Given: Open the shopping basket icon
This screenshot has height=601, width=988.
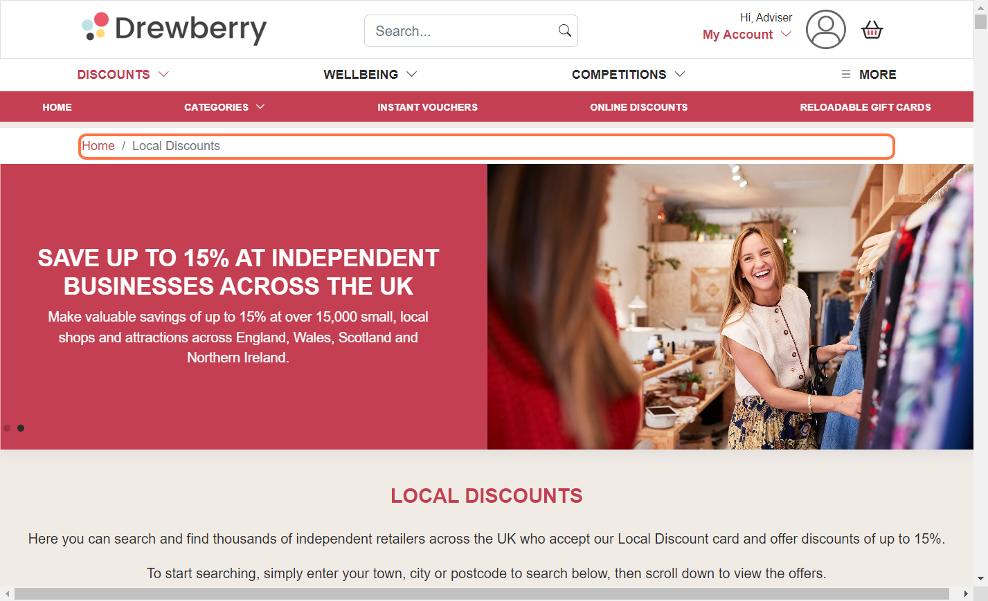Looking at the screenshot, I should pyautogui.click(x=872, y=30).
